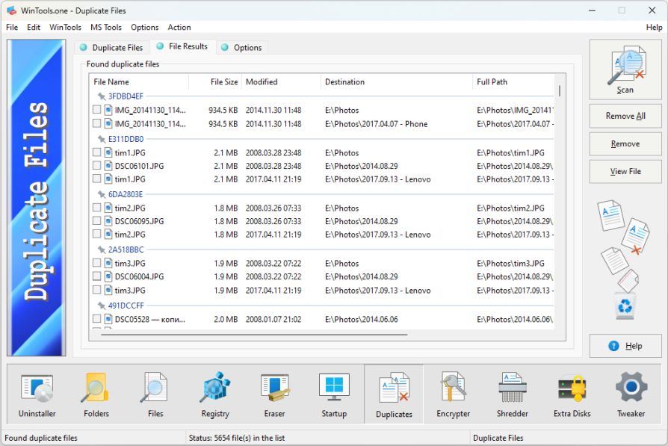Screen dimensions: 668x446
Task: Check tim1.JPG from Lenovo folder
Action: (x=96, y=179)
